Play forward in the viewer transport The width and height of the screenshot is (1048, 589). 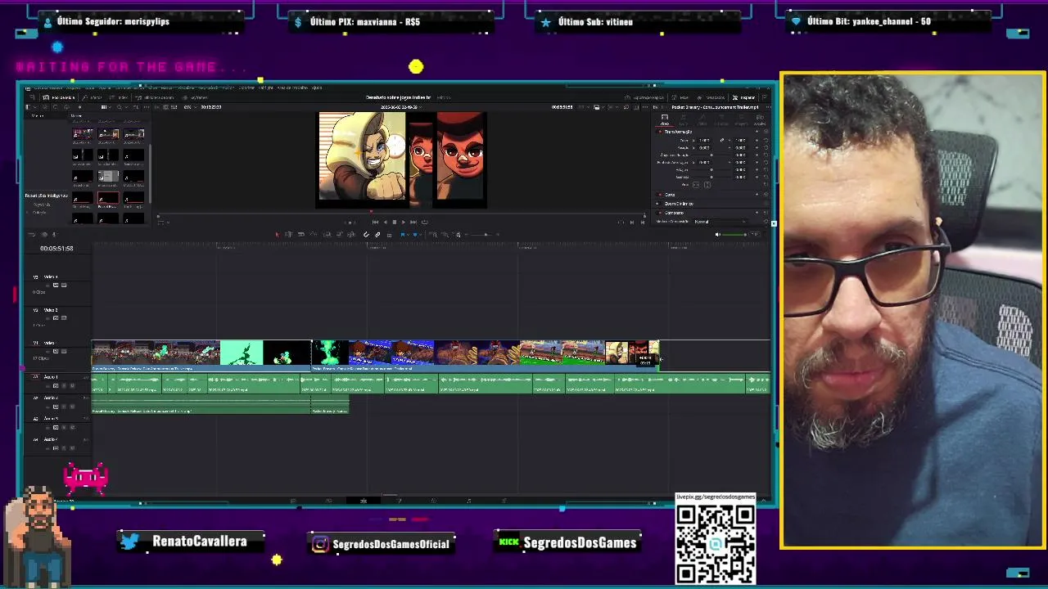click(403, 222)
